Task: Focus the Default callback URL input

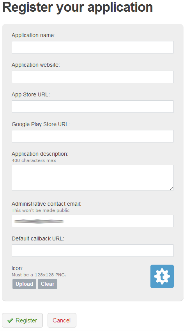Action: pos(93,251)
